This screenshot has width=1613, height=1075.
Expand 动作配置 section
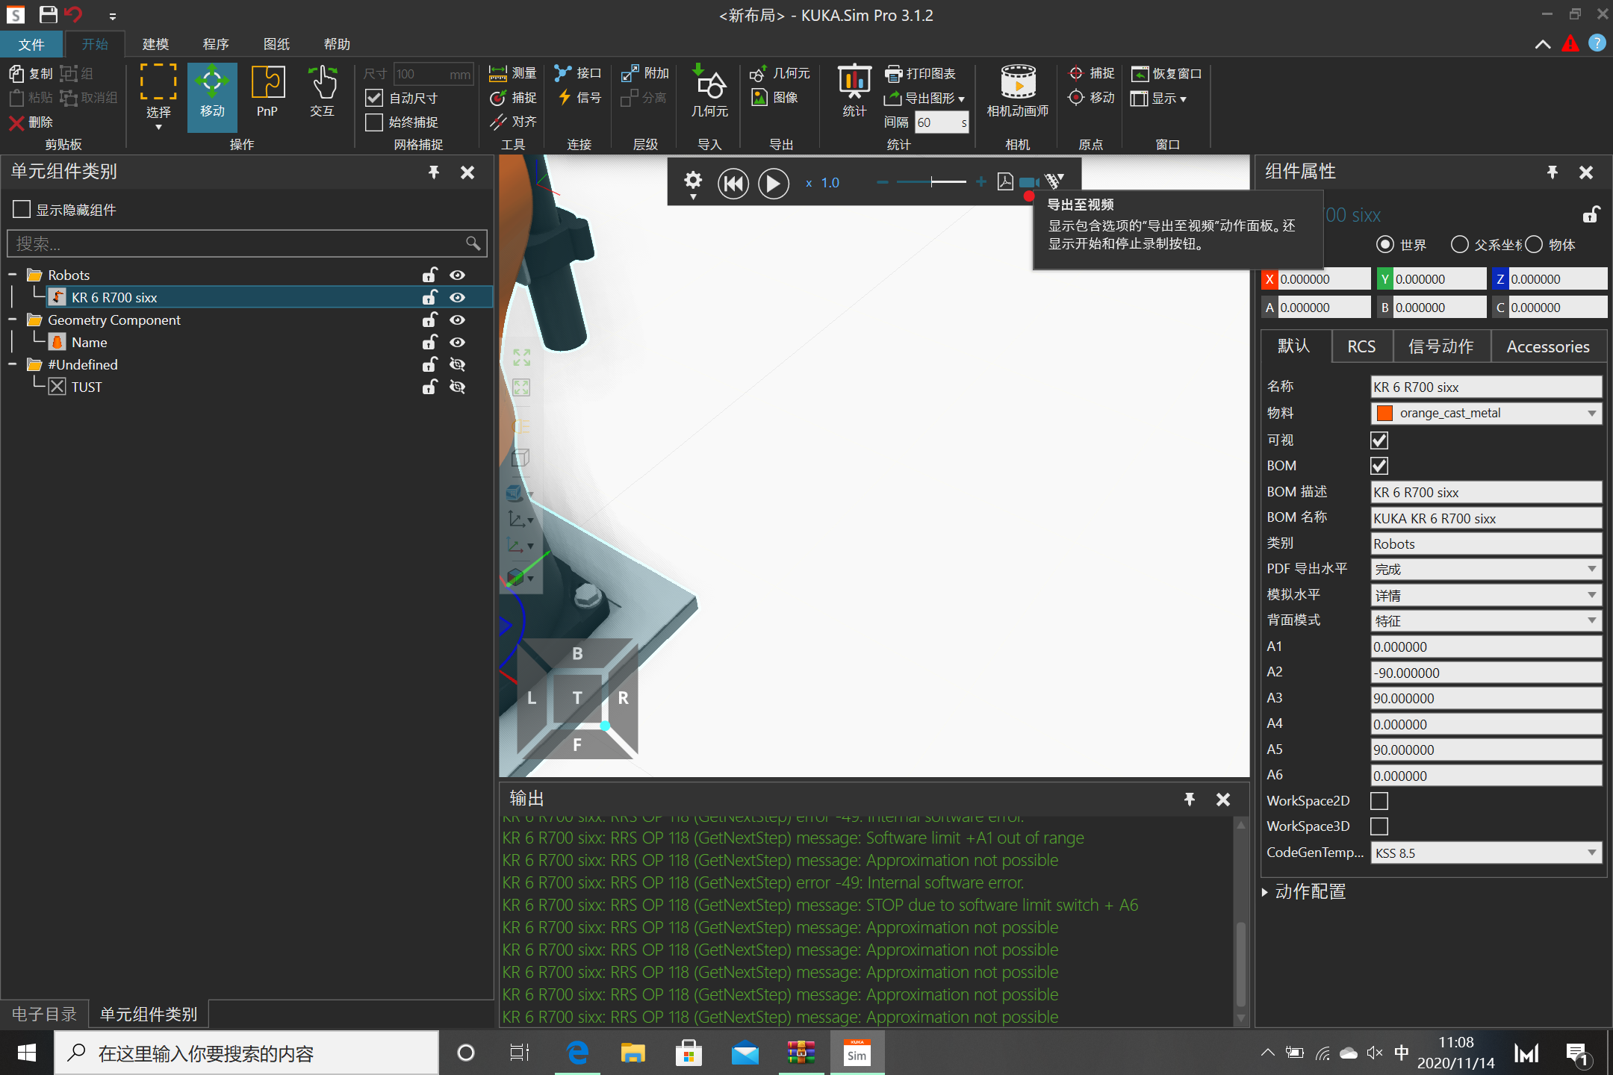point(1265,892)
